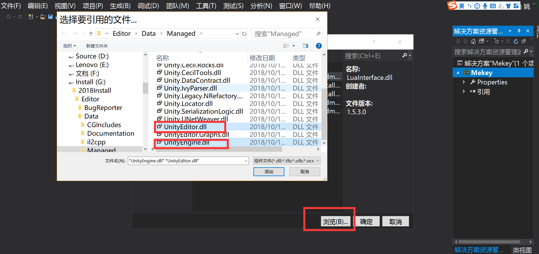
Task: Expand the 引用 references node
Action: (464, 92)
